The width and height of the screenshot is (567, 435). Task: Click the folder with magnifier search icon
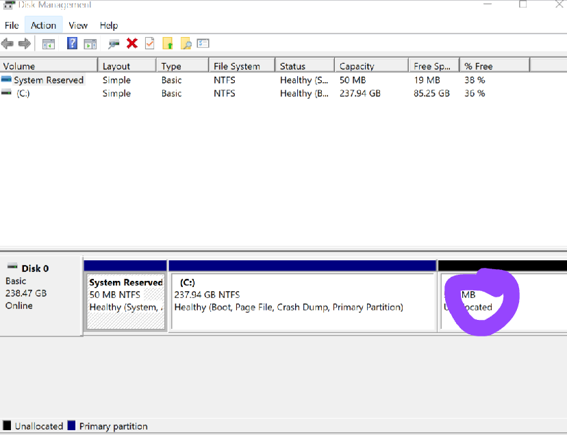point(186,43)
